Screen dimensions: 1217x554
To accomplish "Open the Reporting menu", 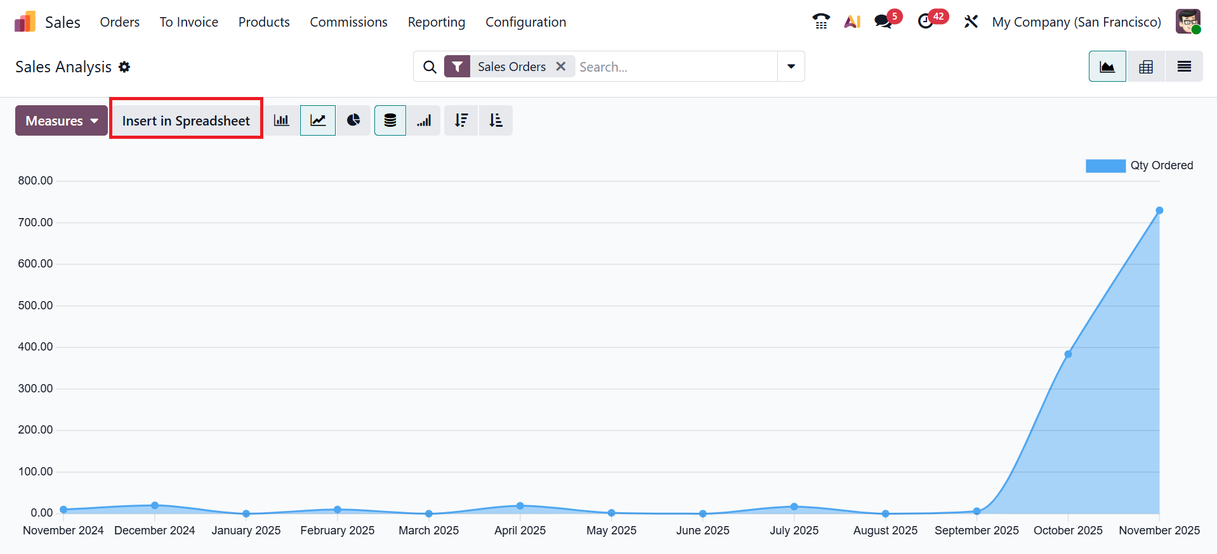I will [437, 22].
